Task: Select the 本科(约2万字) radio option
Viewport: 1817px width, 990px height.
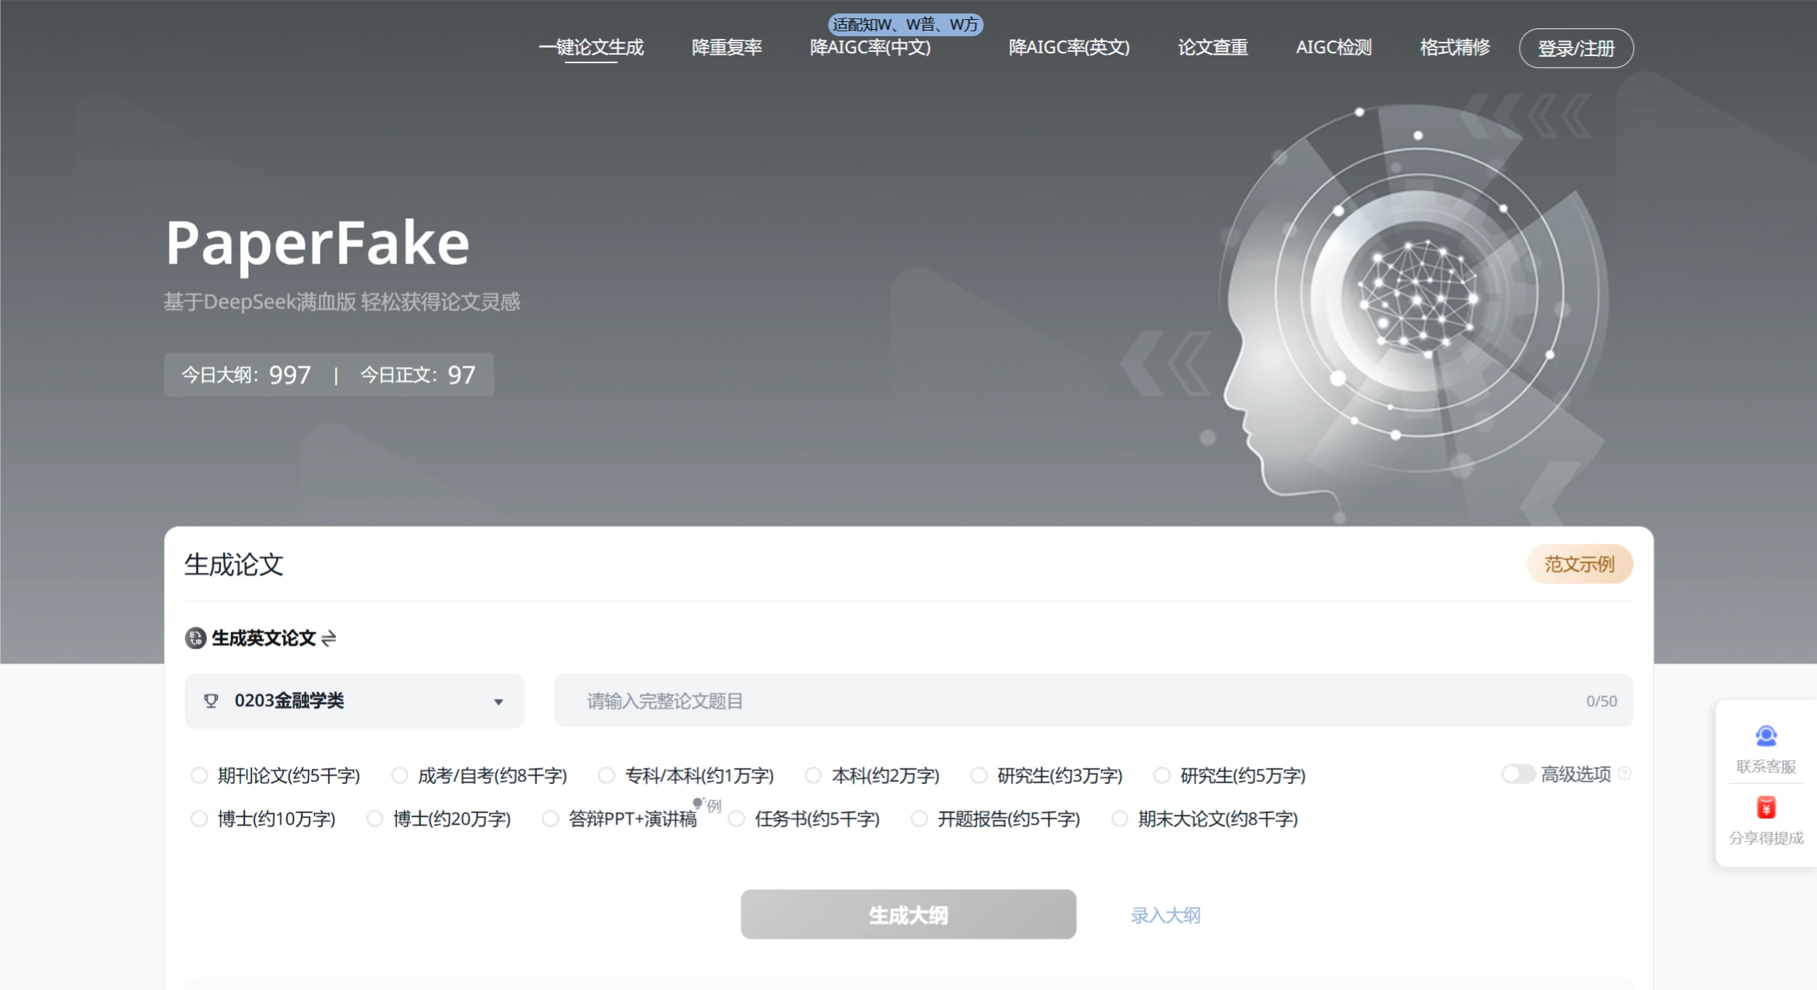Action: tap(813, 776)
